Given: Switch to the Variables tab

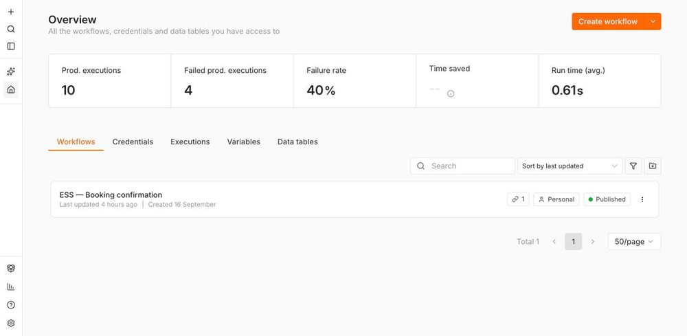Looking at the screenshot, I should tap(244, 142).
